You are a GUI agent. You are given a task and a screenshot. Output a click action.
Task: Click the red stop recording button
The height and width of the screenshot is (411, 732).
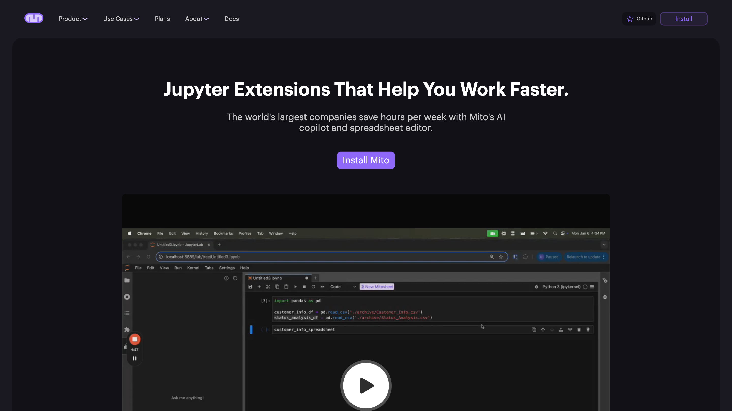point(135,339)
